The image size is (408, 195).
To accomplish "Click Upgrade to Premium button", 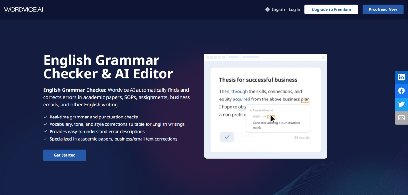I will coord(331,9).
